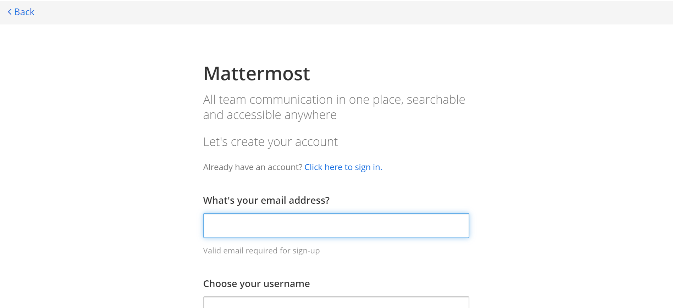Click the 'What's your email address?' label
Image resolution: width=673 pixels, height=308 pixels.
tap(266, 201)
